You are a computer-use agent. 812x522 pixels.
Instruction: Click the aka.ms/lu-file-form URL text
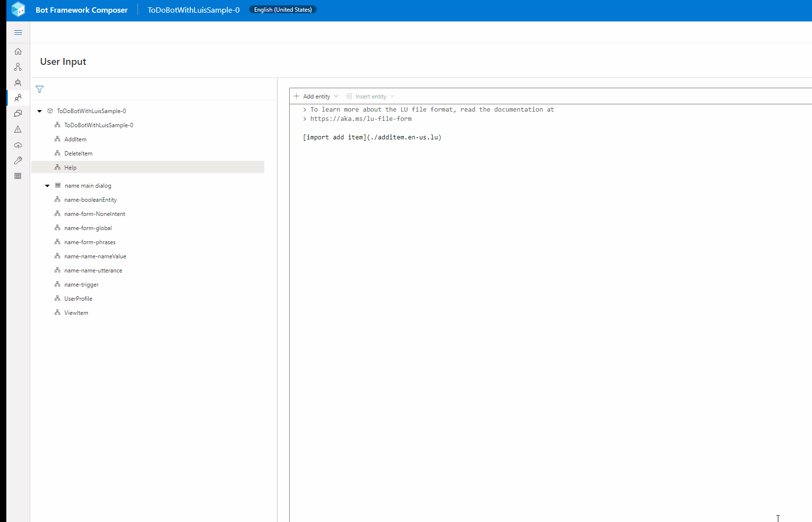tap(361, 119)
